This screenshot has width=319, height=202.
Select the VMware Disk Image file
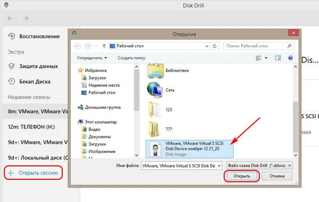pos(190,149)
